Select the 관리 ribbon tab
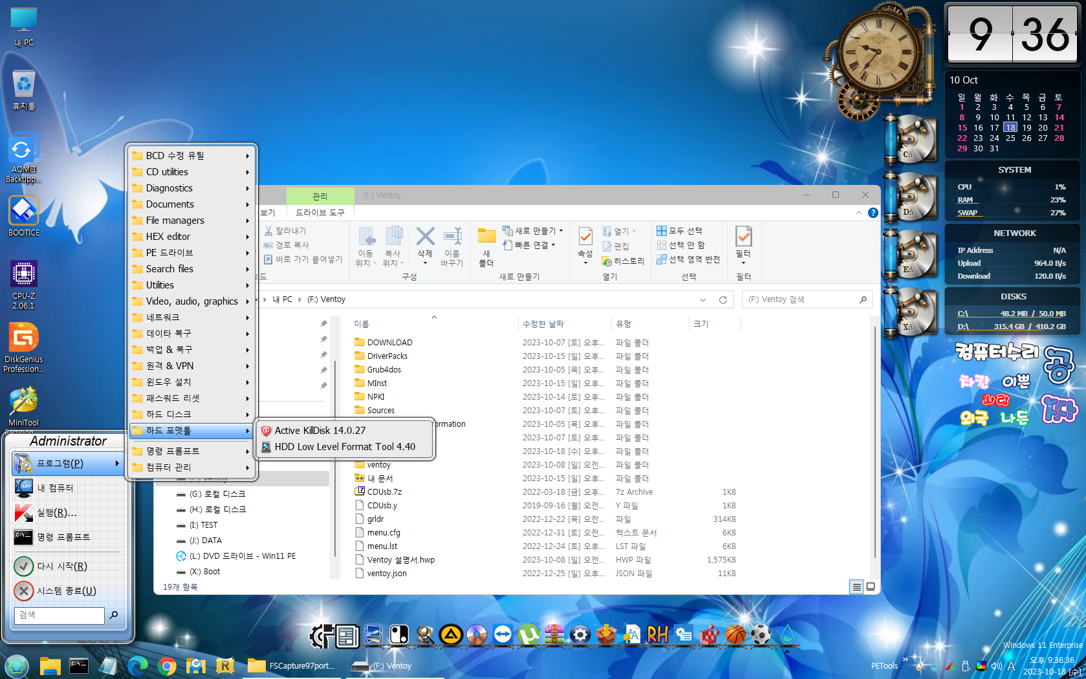This screenshot has height=679, width=1086. coord(320,196)
